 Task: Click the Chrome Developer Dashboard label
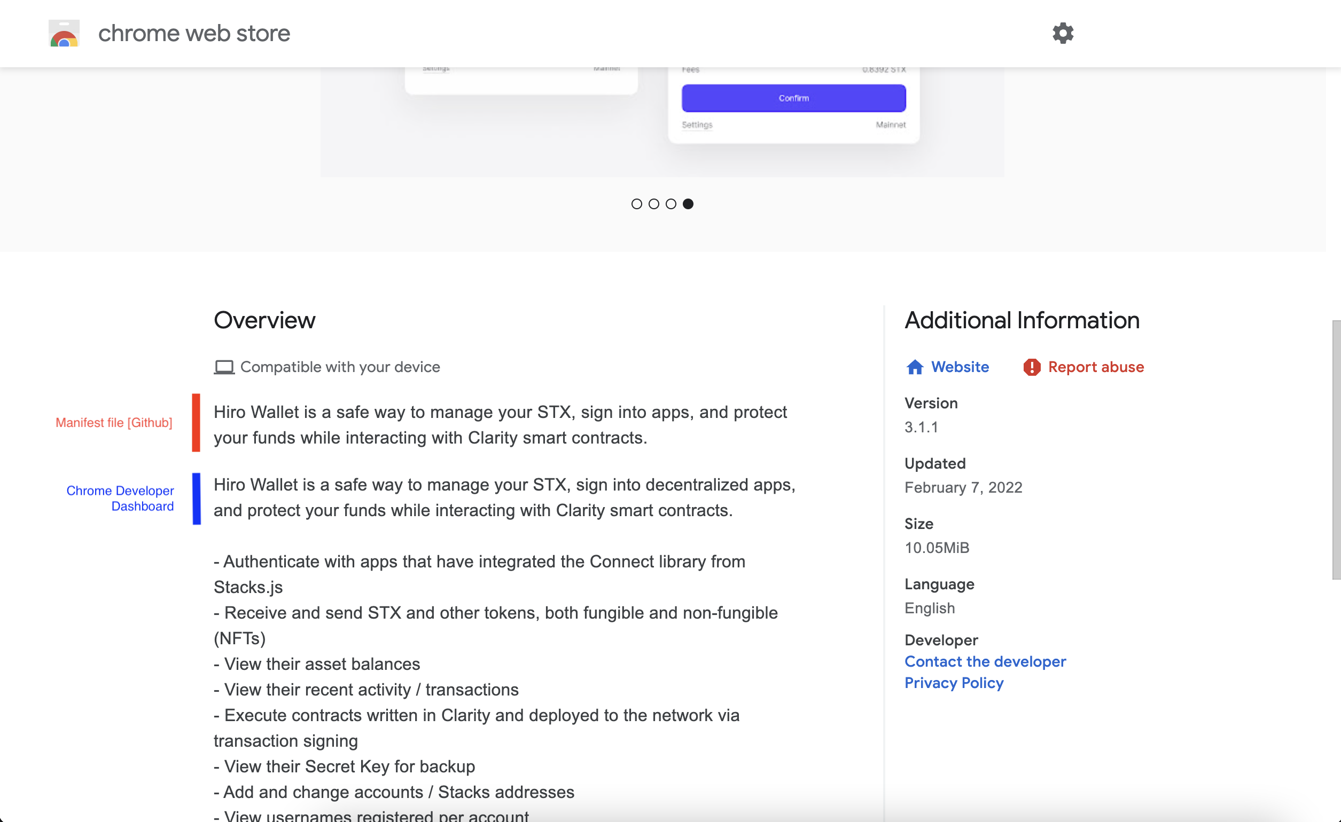coord(120,498)
